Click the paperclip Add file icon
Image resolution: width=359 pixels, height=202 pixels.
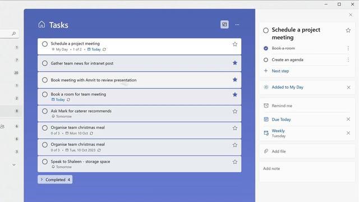(x=266, y=151)
